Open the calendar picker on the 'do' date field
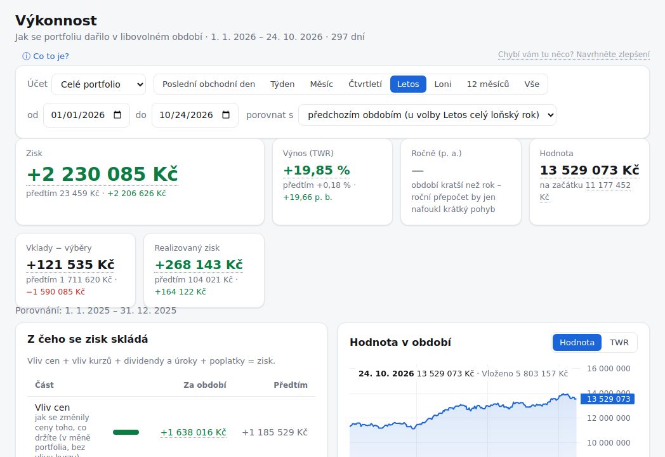The height and width of the screenshot is (457, 665). 226,115
